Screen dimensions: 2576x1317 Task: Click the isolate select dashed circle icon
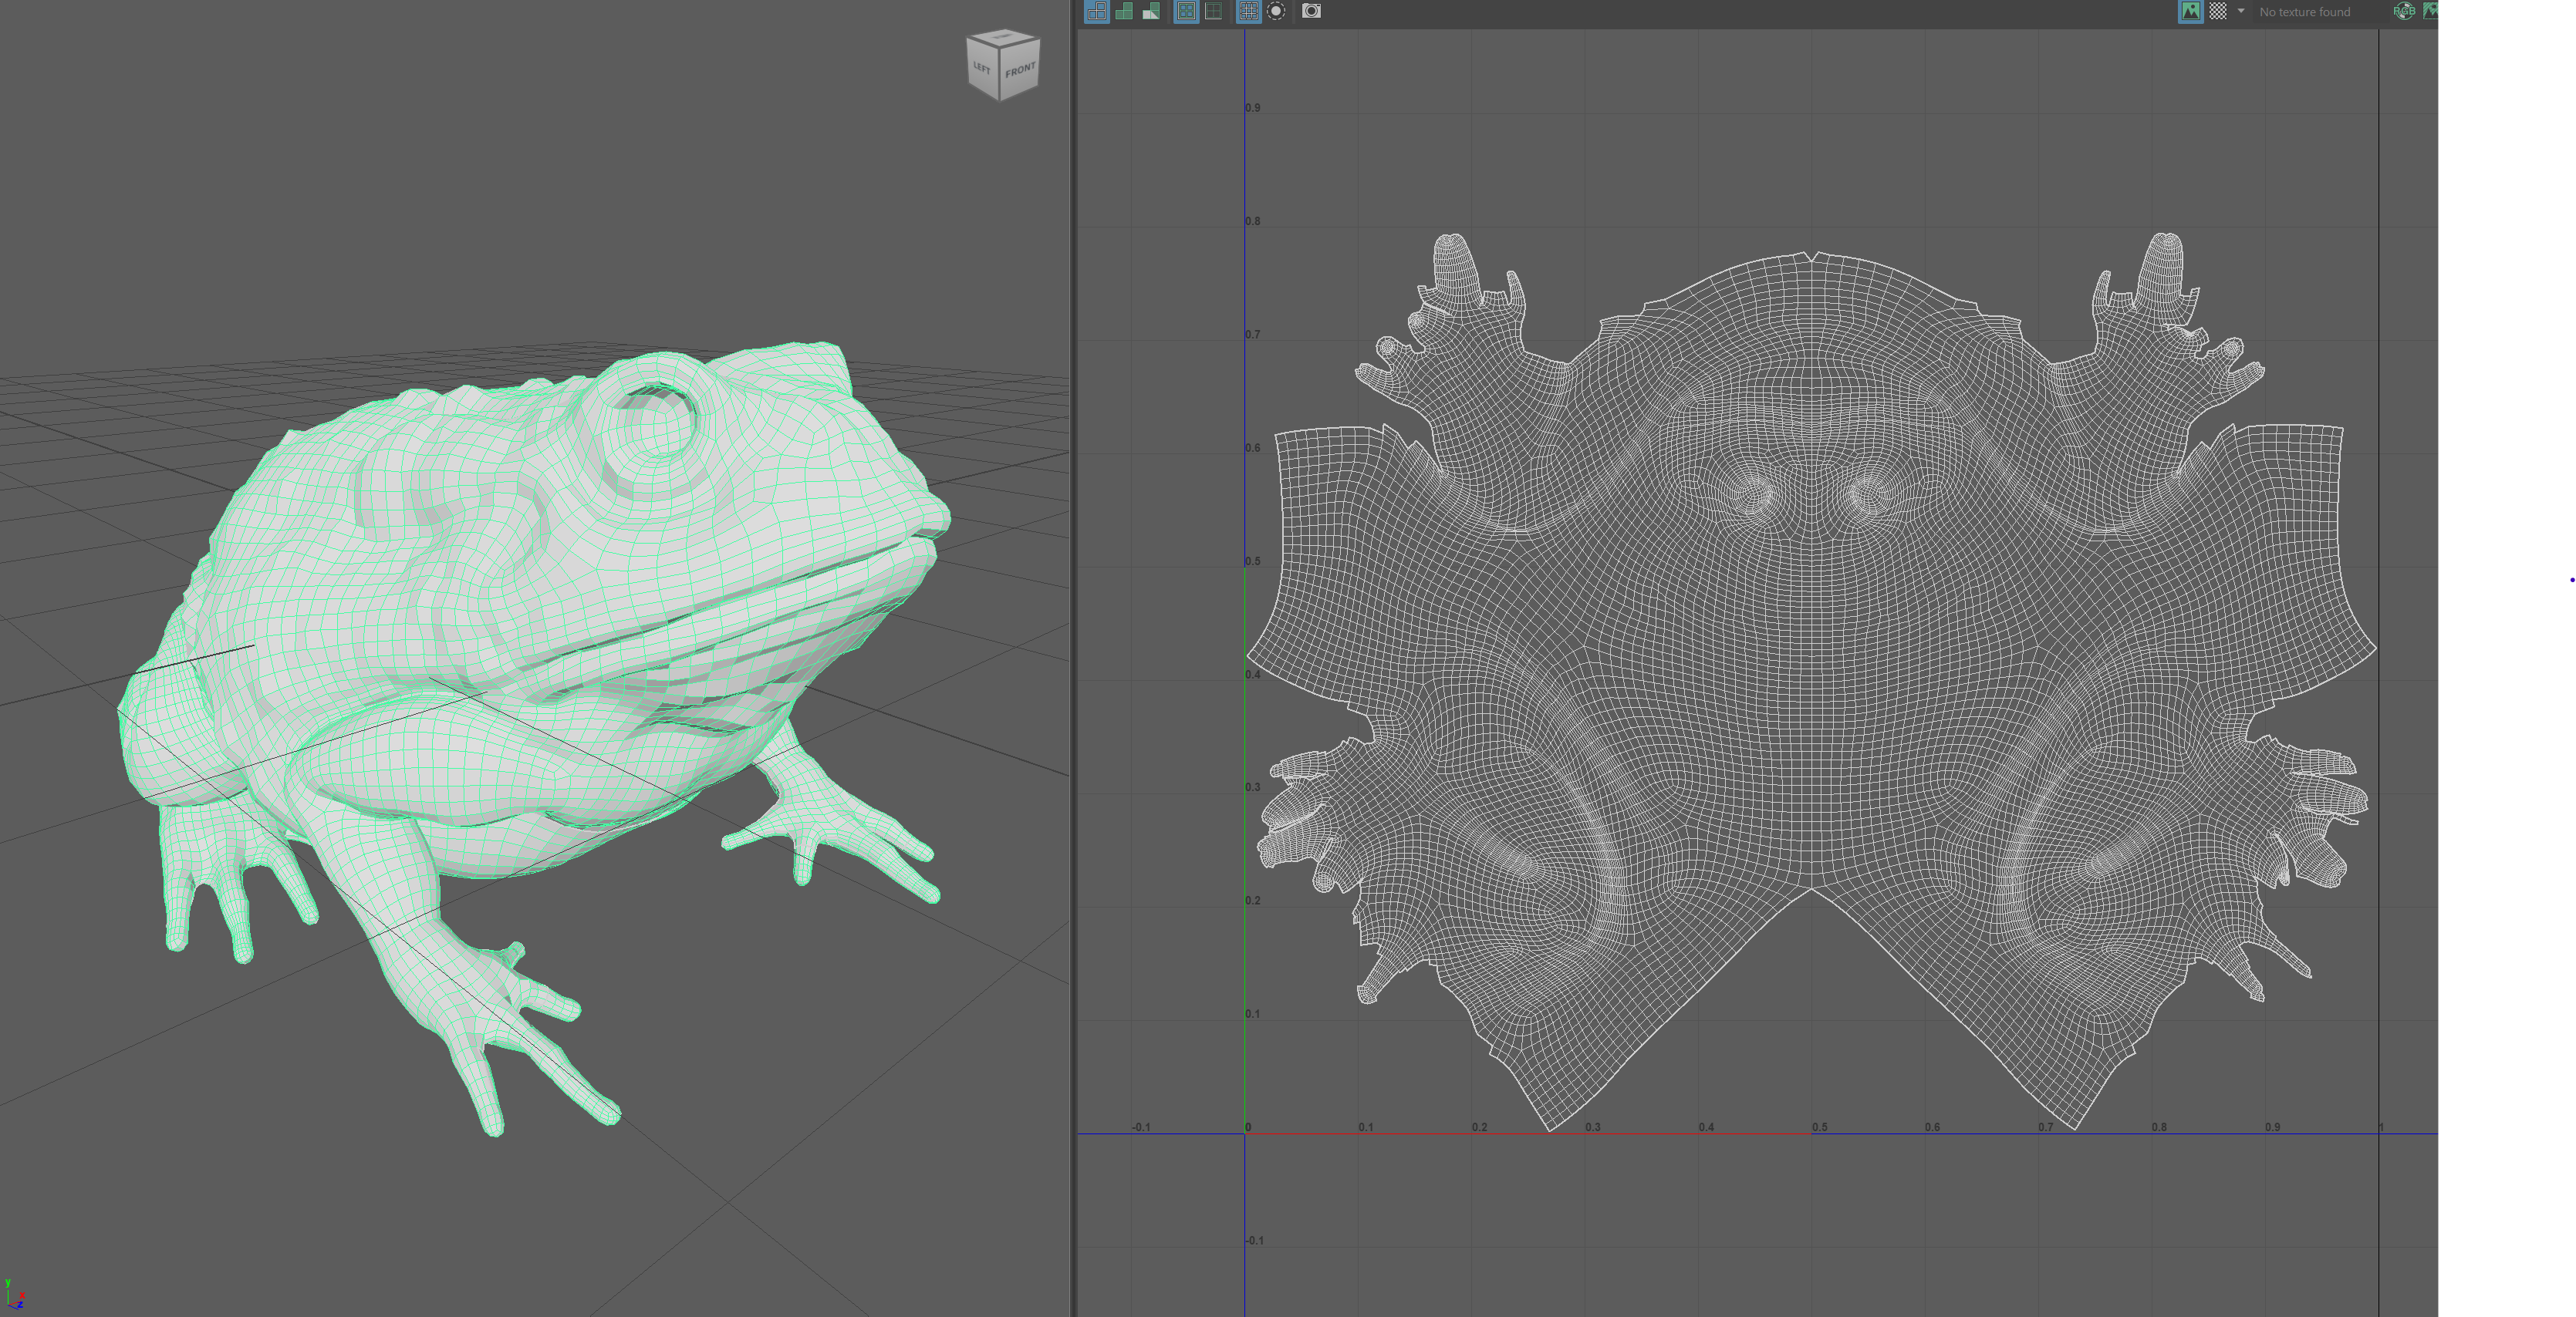click(x=1276, y=11)
